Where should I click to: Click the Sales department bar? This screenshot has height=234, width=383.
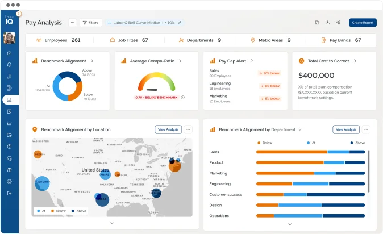(x=310, y=152)
